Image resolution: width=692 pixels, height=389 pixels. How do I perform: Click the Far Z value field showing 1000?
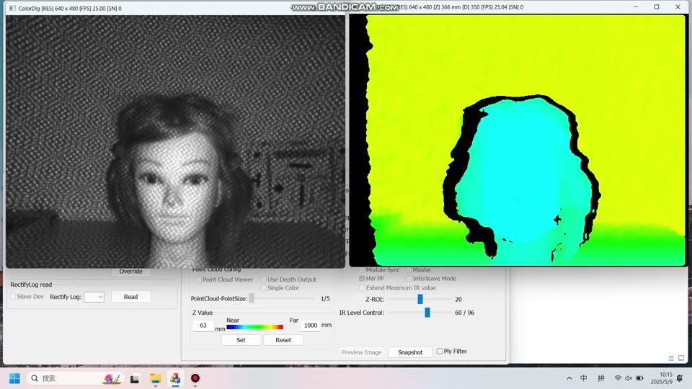pos(310,326)
